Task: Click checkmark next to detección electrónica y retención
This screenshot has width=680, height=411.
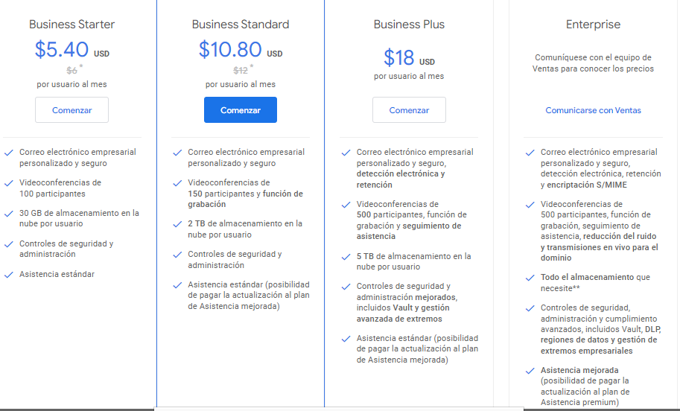Action: [x=346, y=152]
